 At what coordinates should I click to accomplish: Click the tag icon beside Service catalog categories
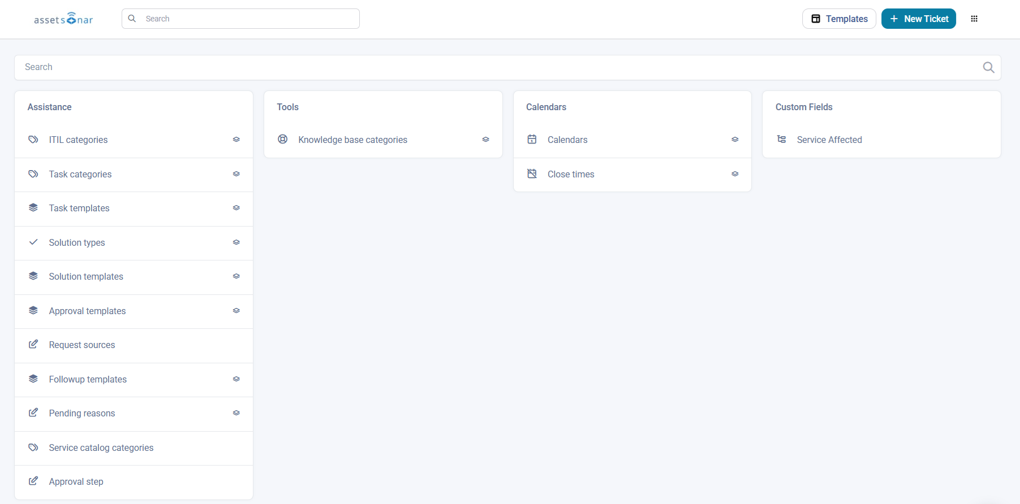(x=33, y=447)
